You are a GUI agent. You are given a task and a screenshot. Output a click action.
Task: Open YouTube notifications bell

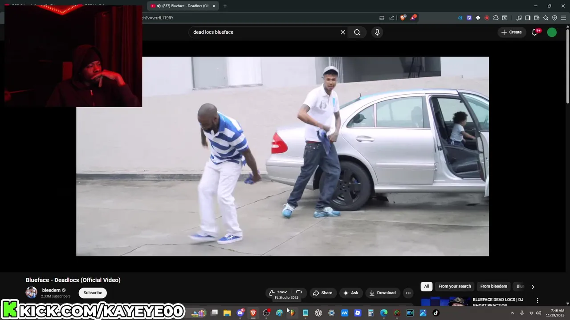pyautogui.click(x=536, y=32)
